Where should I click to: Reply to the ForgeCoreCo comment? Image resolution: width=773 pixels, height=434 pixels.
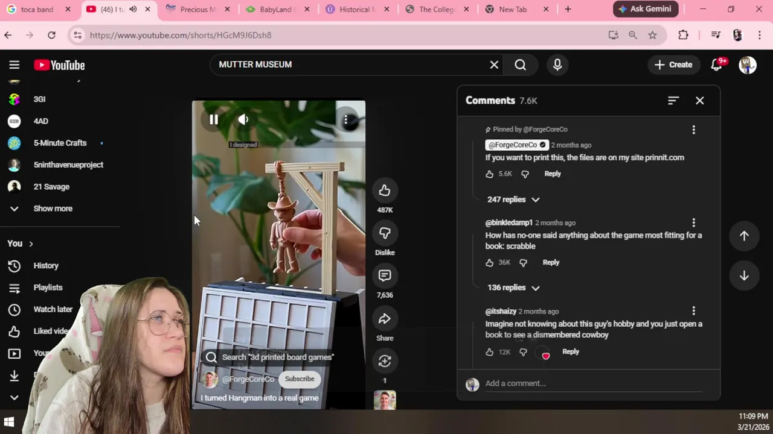(553, 174)
